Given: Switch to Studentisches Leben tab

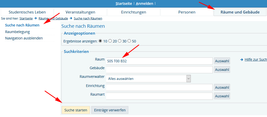Looking at the screenshot, I should 27,12.
